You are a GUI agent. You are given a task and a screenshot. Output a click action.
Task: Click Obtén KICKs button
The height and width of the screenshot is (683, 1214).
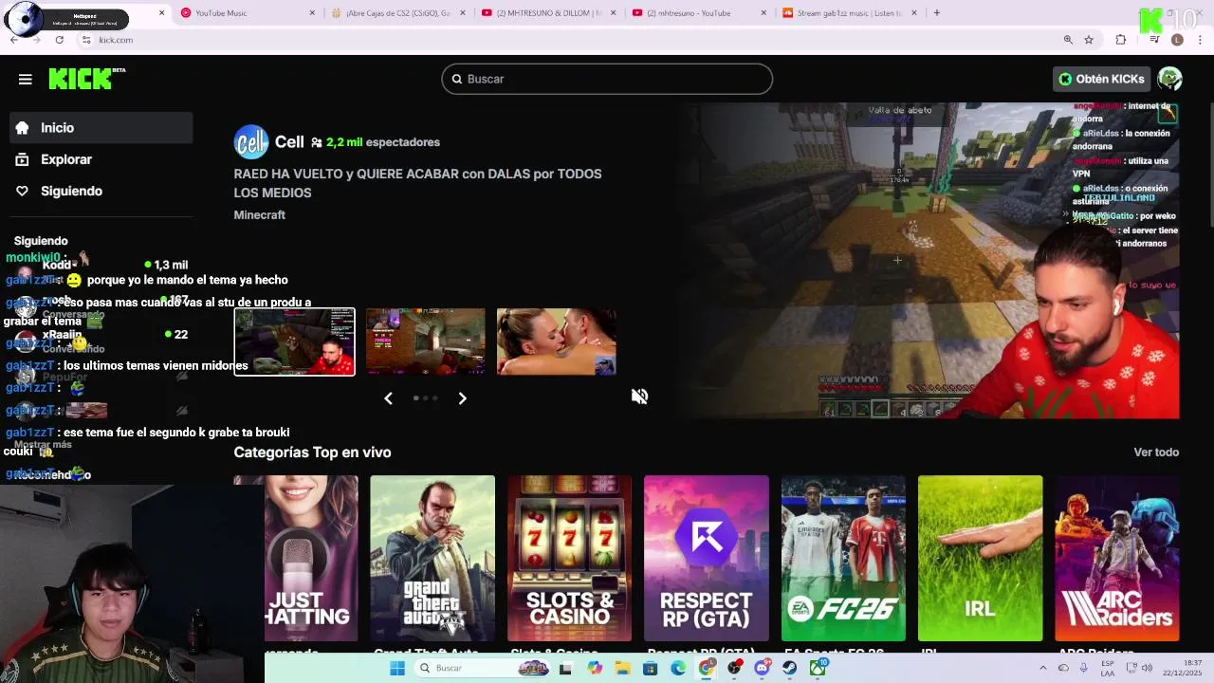(1102, 79)
